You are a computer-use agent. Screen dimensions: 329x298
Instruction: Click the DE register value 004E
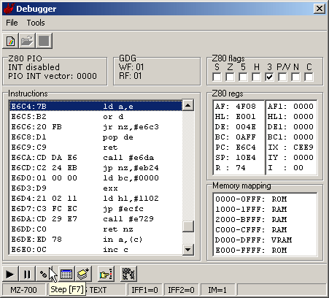(246, 127)
